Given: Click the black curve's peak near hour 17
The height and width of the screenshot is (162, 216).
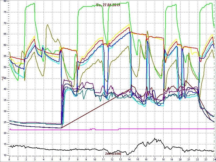Looking at the screenshot, I should pos(155,139).
